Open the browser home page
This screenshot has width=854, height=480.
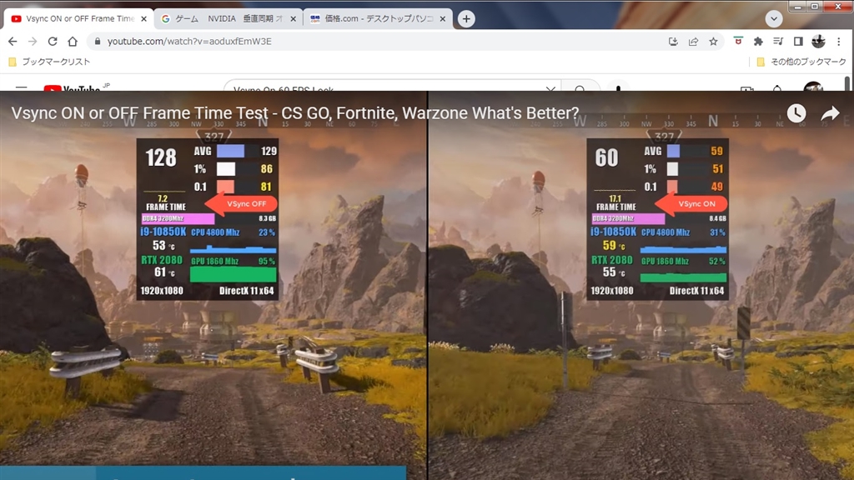(73, 42)
